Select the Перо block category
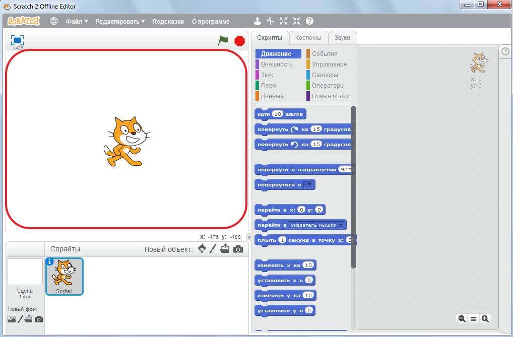The height and width of the screenshot is (337, 513). coord(266,86)
